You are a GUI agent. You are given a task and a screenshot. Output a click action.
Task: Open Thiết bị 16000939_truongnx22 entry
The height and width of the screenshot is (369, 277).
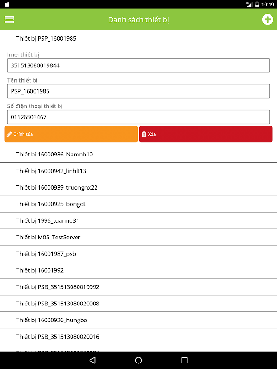point(138,188)
